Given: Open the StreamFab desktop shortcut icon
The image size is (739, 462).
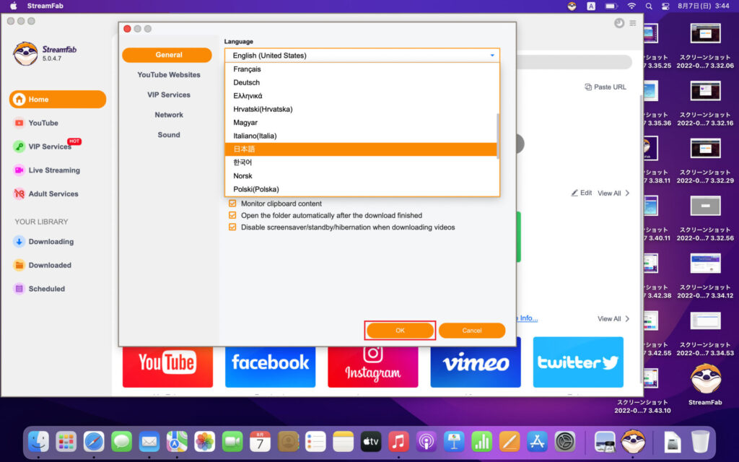Looking at the screenshot, I should pos(705,378).
